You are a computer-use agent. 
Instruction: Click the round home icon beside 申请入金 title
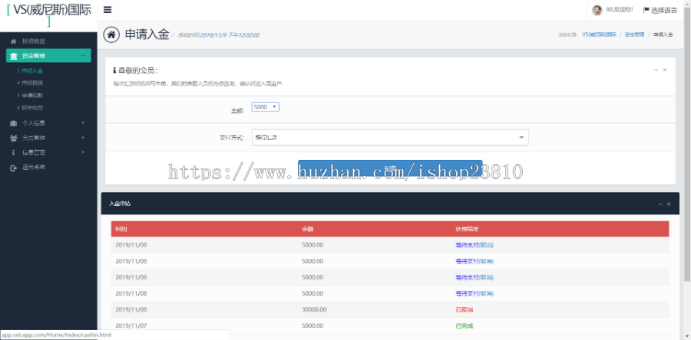(x=111, y=34)
